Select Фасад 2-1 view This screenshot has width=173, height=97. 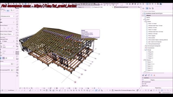[151, 56]
